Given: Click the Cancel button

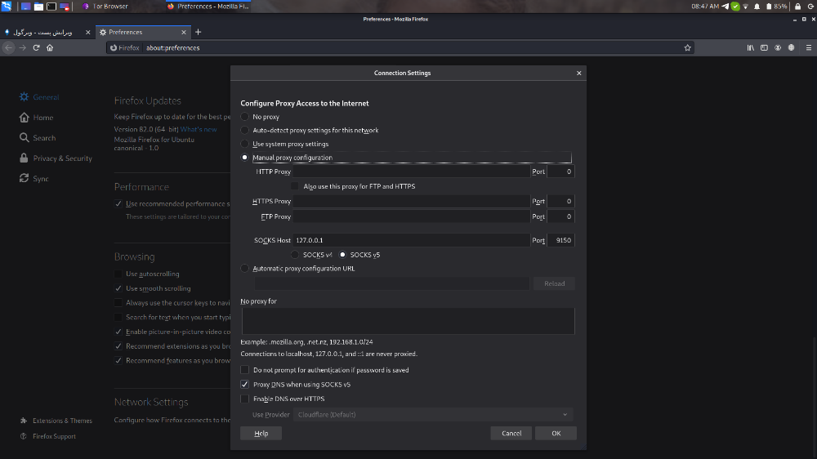Looking at the screenshot, I should [x=511, y=433].
